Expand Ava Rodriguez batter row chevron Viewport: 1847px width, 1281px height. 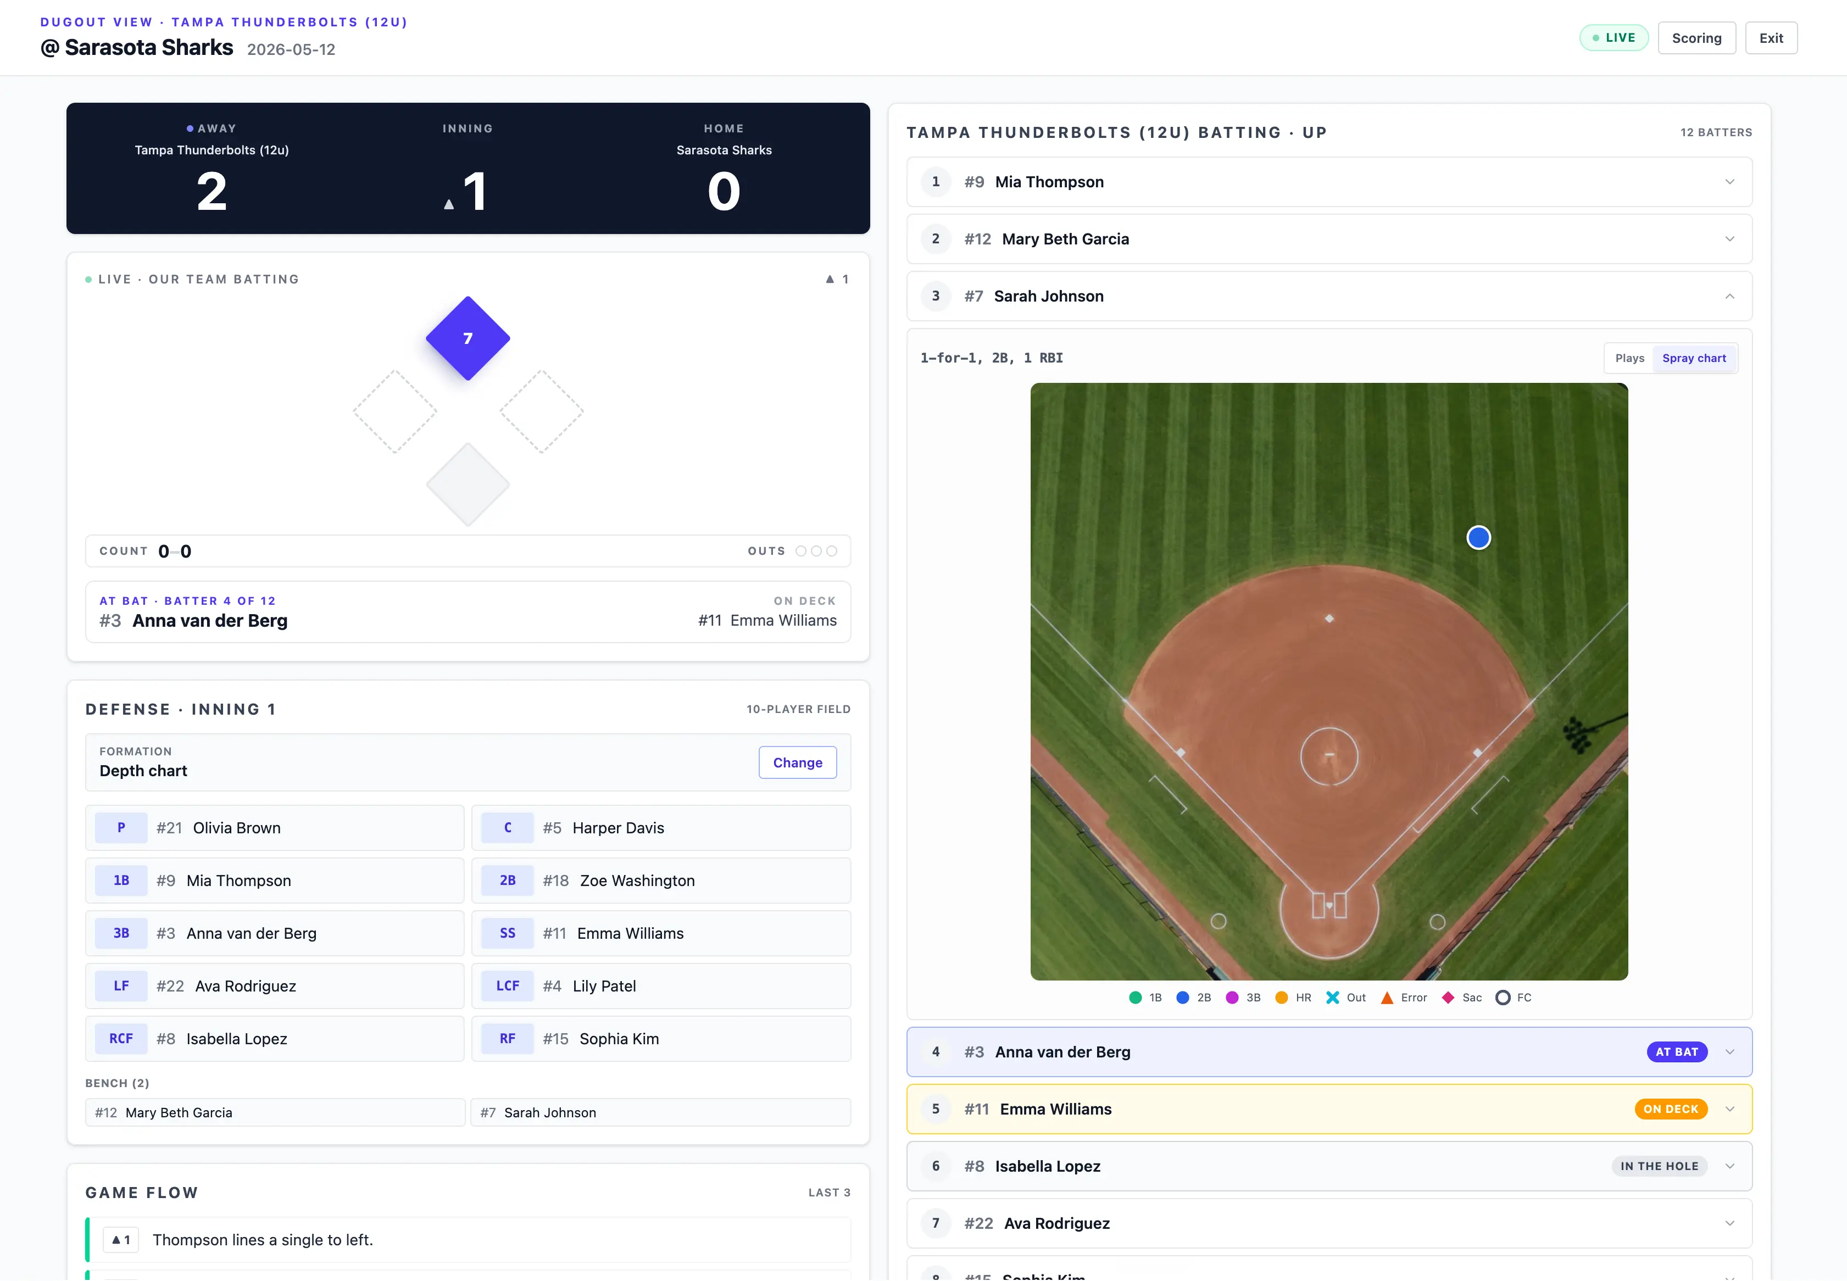click(x=1730, y=1223)
